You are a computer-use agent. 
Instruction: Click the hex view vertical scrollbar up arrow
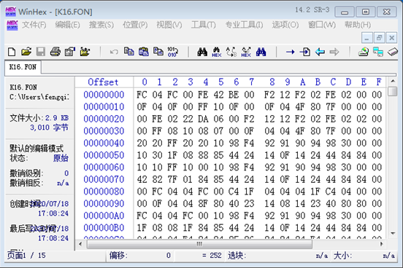pos(393,82)
